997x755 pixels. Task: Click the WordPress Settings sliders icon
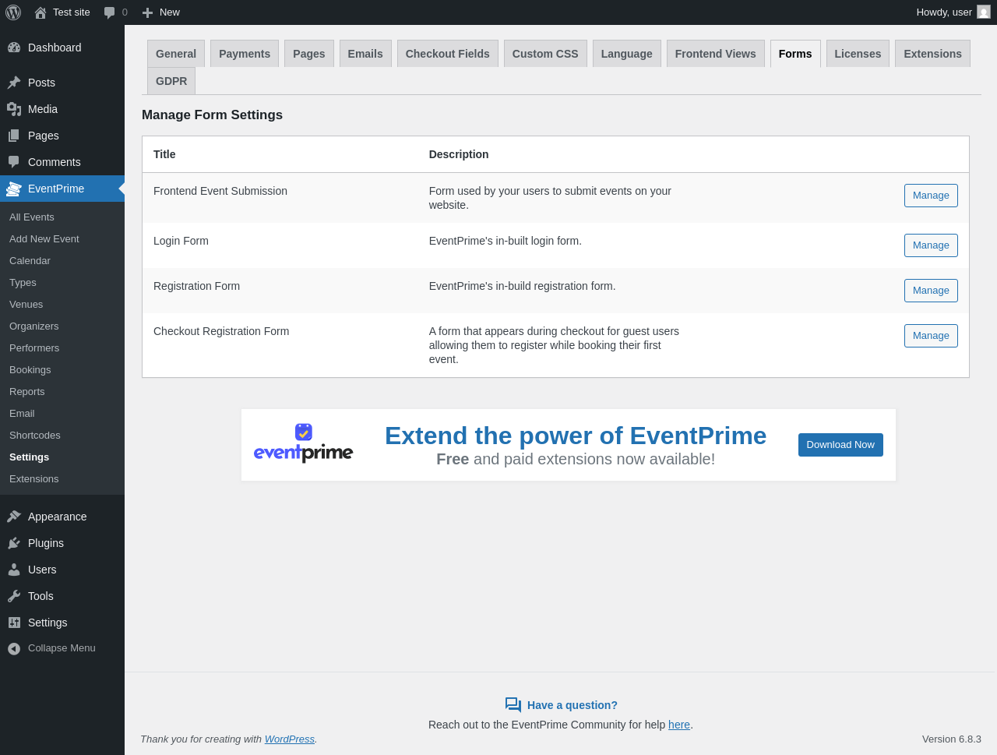(x=14, y=623)
